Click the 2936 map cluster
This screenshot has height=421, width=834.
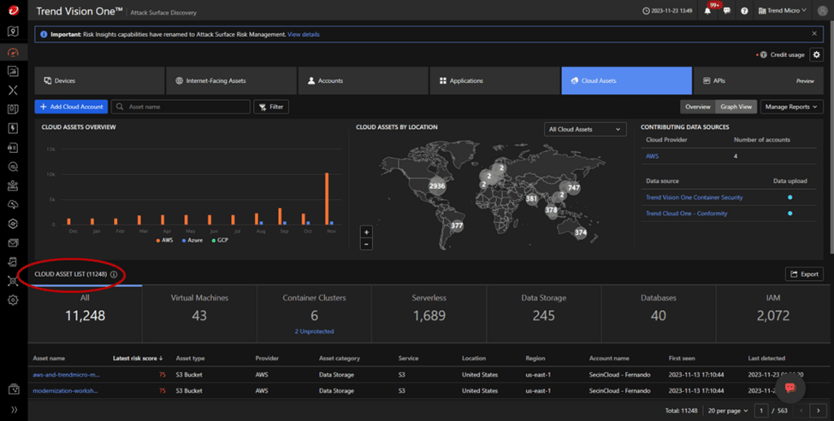[x=437, y=186]
